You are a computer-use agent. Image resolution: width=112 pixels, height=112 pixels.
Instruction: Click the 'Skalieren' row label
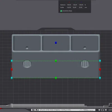pyautogui.click(x=63, y=5)
